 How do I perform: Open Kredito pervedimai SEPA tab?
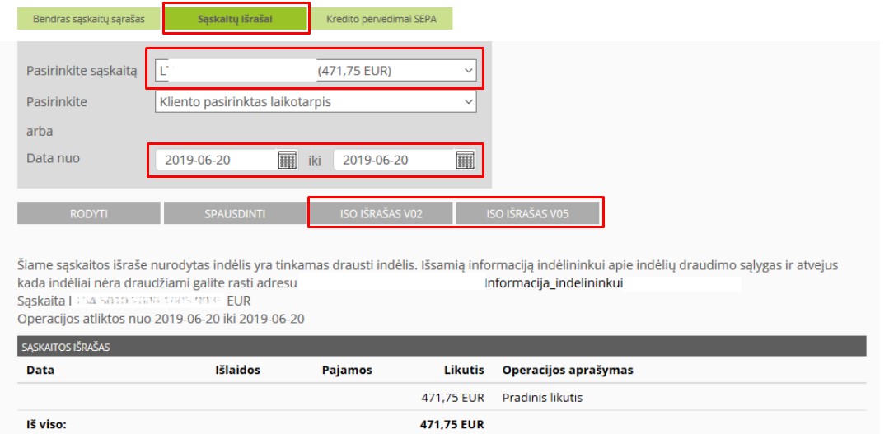point(388,18)
